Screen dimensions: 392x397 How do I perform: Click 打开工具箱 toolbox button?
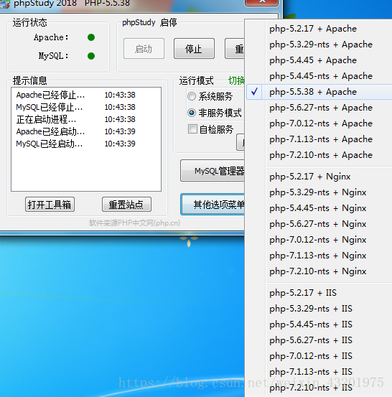click(50, 205)
